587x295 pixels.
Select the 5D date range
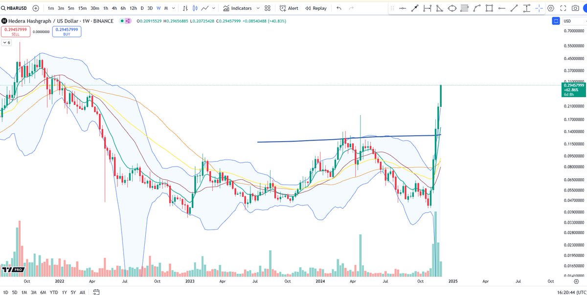pos(15,292)
